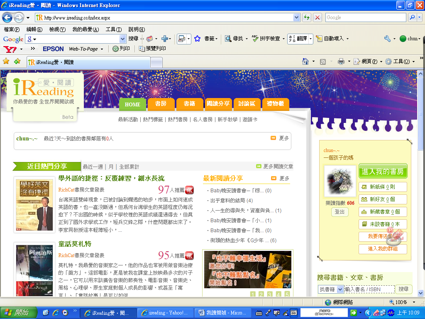425x319 pixels.
Task: Click the Yahoo Y! toolbar logo
Action: [x=10, y=49]
